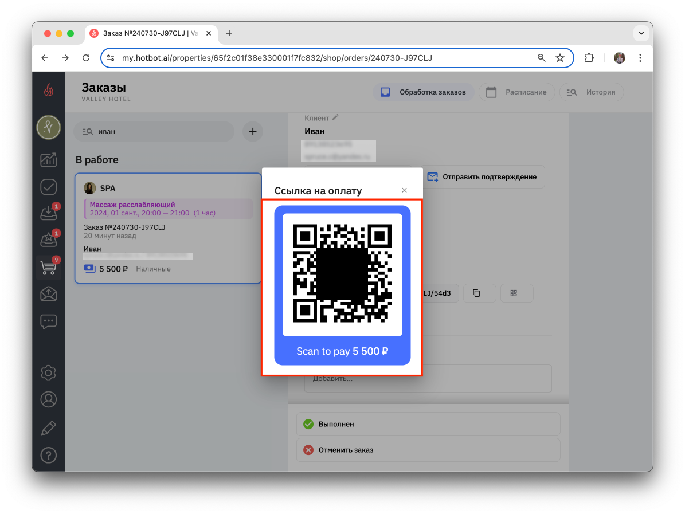Open the inbox download icon with badge
This screenshot has height=514, width=685.
click(49, 213)
